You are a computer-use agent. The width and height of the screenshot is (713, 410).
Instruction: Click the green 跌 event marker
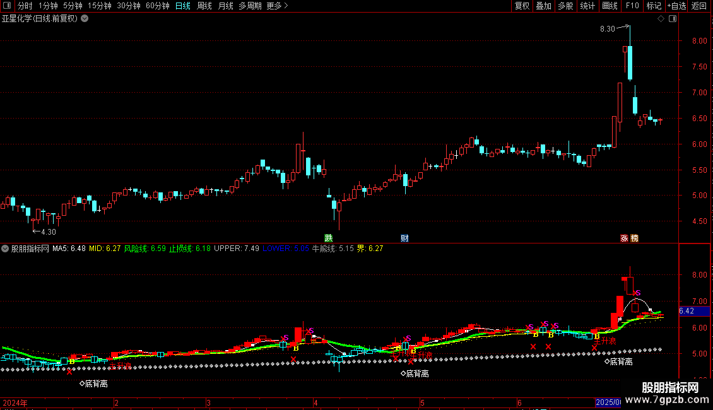[328, 238]
